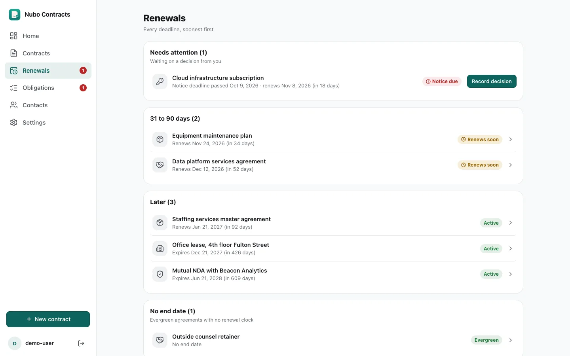This screenshot has width=570, height=356.
Task: Expand the Equipment maintenance plan row chevron
Action: tap(511, 139)
